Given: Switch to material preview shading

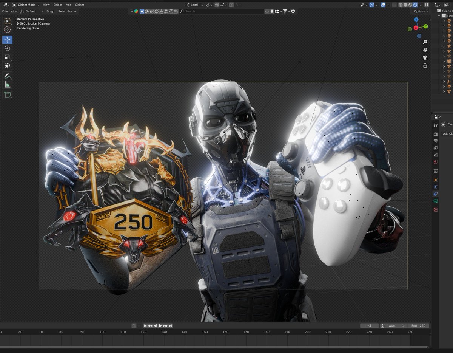Looking at the screenshot, I should pos(411,5).
